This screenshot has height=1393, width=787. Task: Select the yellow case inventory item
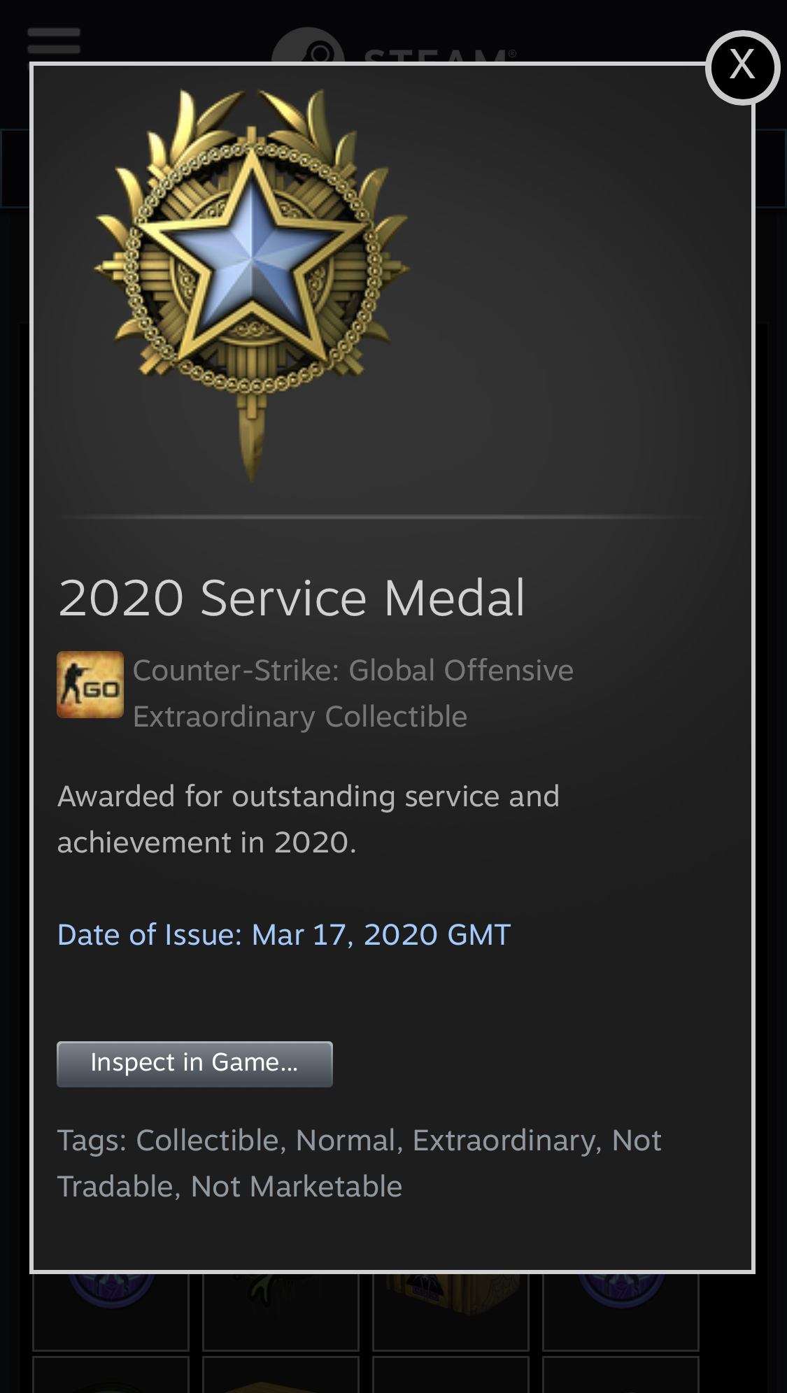click(x=451, y=1311)
